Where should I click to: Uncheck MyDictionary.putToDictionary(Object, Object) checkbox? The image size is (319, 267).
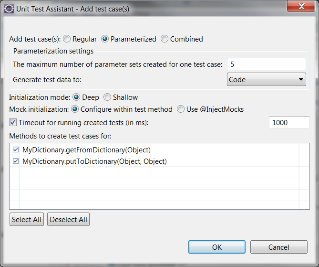point(16,161)
